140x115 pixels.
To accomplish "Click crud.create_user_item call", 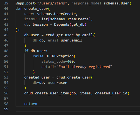I will click(47, 93).
